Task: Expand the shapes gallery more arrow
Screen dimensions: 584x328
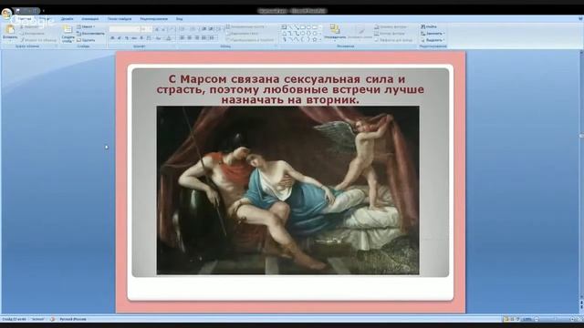Action: [320, 40]
